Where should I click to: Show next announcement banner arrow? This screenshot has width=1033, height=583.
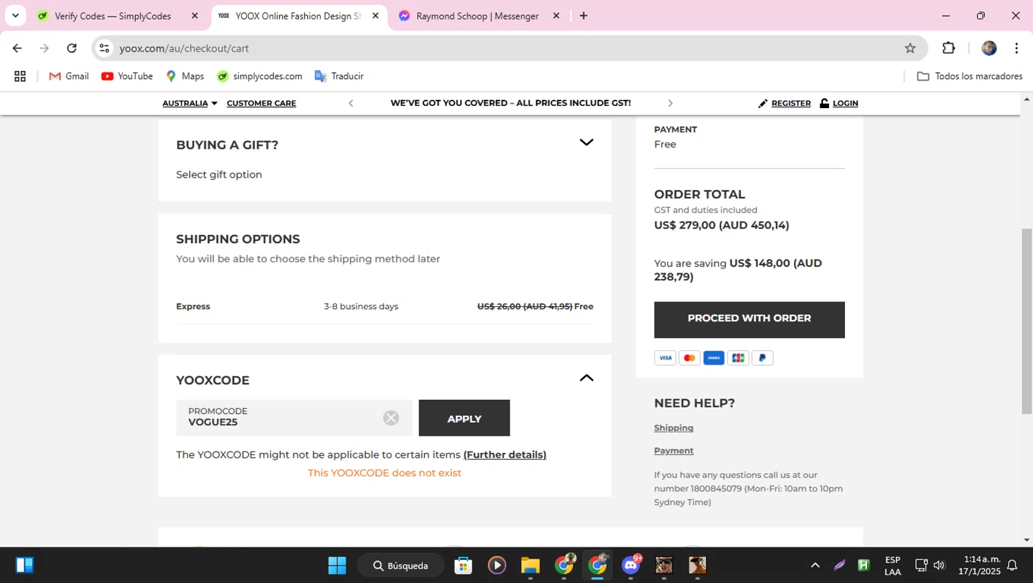point(670,103)
